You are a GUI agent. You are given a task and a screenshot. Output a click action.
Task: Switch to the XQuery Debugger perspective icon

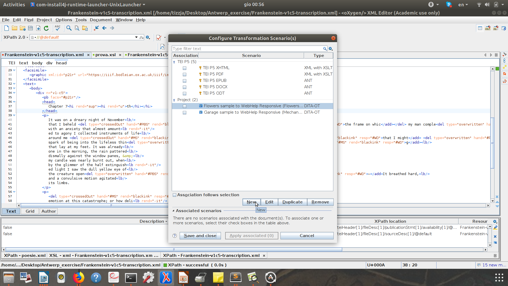click(496, 28)
